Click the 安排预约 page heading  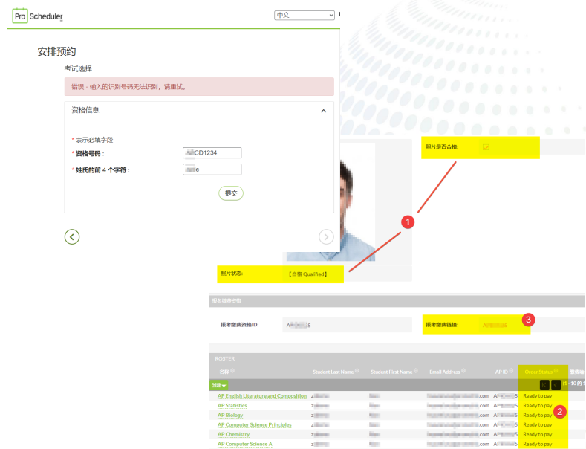point(56,51)
